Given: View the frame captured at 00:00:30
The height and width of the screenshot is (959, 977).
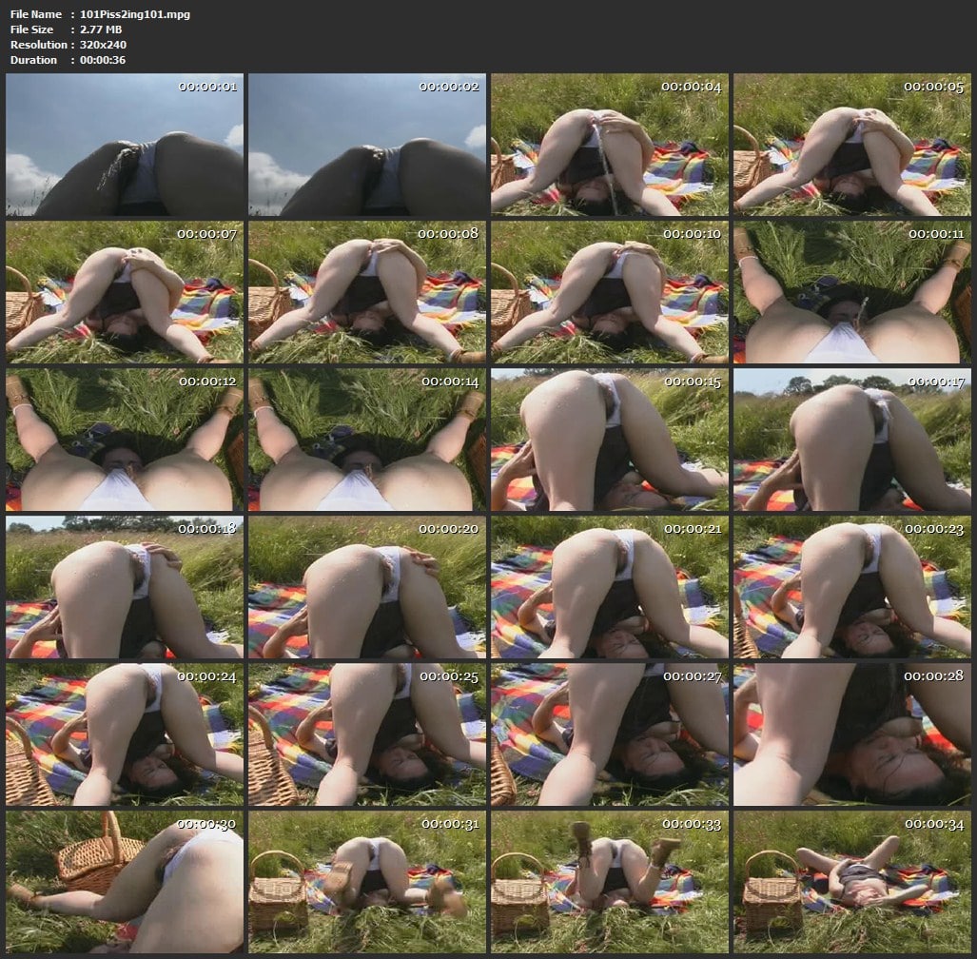Looking at the screenshot, I should pyautogui.click(x=125, y=882).
